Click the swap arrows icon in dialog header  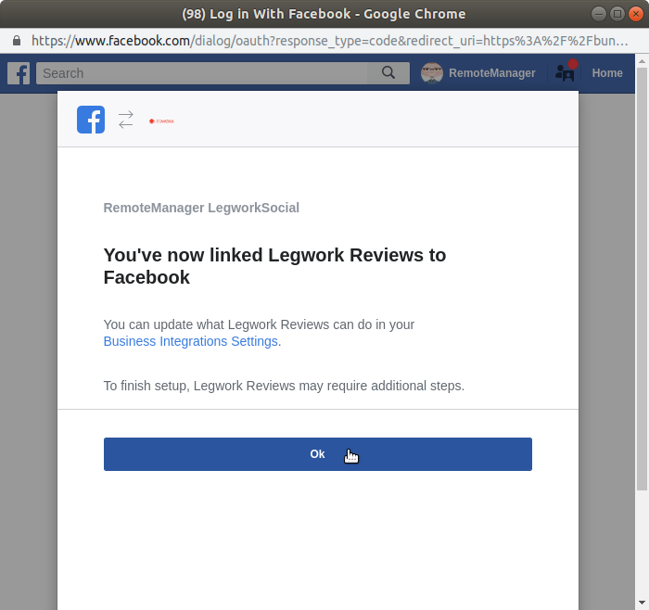125,120
